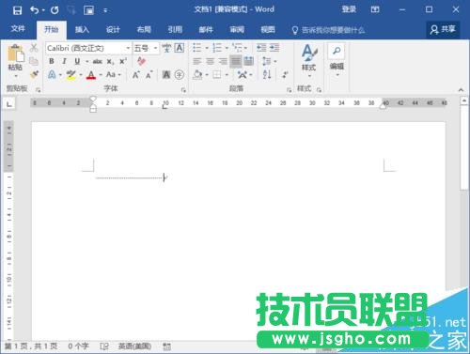Open the Styles gallery button

click(309, 60)
